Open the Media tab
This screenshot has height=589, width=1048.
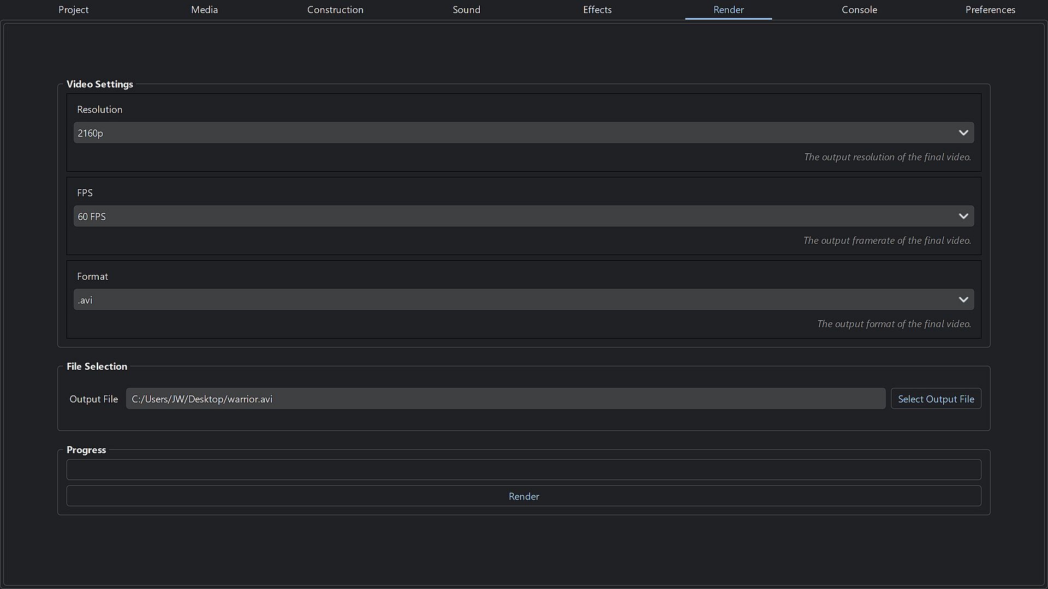click(x=204, y=10)
